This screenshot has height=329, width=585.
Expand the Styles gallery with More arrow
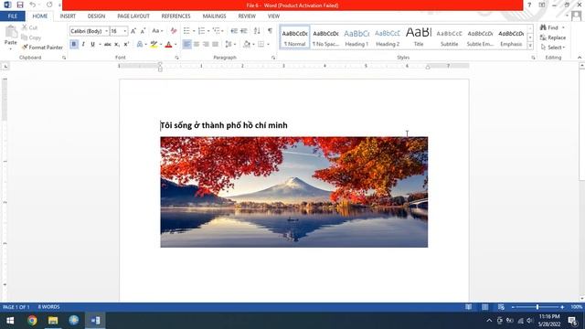point(530,46)
